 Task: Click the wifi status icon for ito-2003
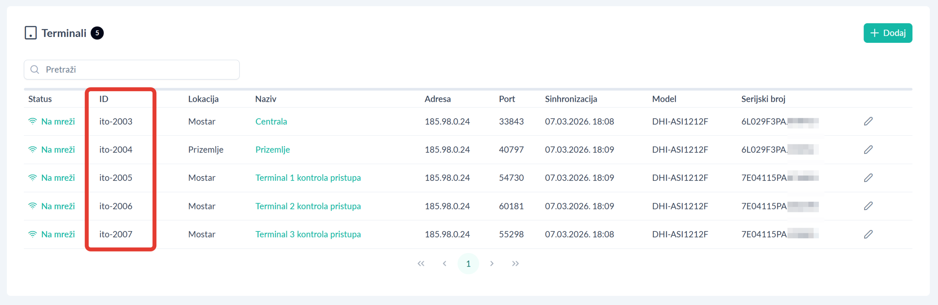[x=33, y=121]
